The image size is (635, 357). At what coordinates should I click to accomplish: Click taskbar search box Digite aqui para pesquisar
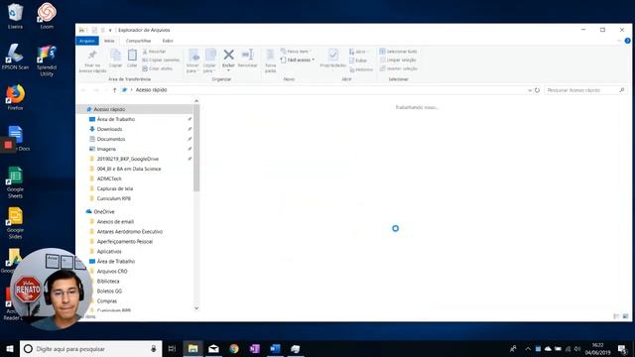pos(90,348)
